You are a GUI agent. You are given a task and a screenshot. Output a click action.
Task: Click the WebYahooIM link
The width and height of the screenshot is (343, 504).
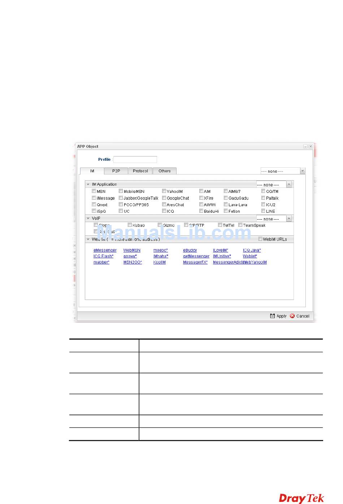[255, 262]
